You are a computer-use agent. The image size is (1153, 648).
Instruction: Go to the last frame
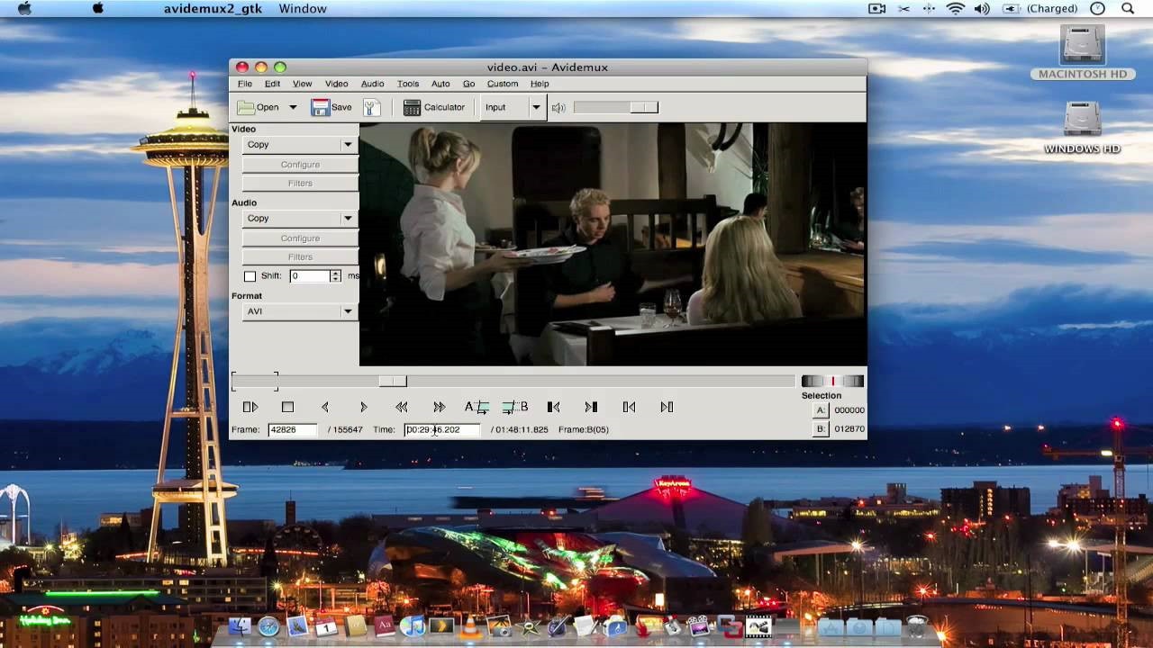(667, 408)
